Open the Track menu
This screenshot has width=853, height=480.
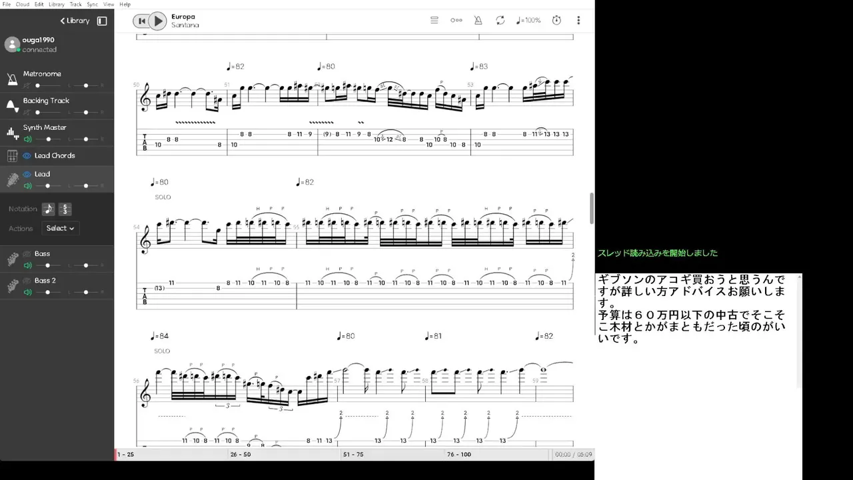(76, 4)
